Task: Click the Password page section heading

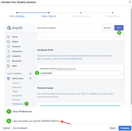Action: click(45, 88)
